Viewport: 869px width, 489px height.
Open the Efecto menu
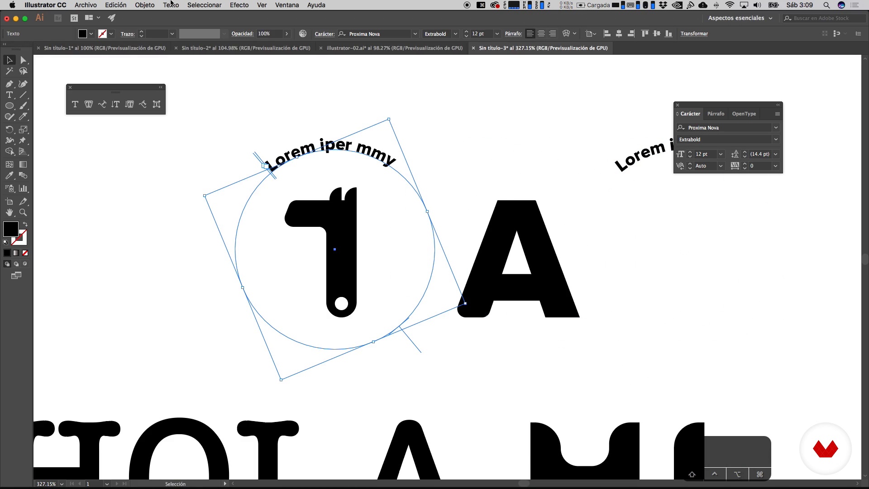coord(239,5)
